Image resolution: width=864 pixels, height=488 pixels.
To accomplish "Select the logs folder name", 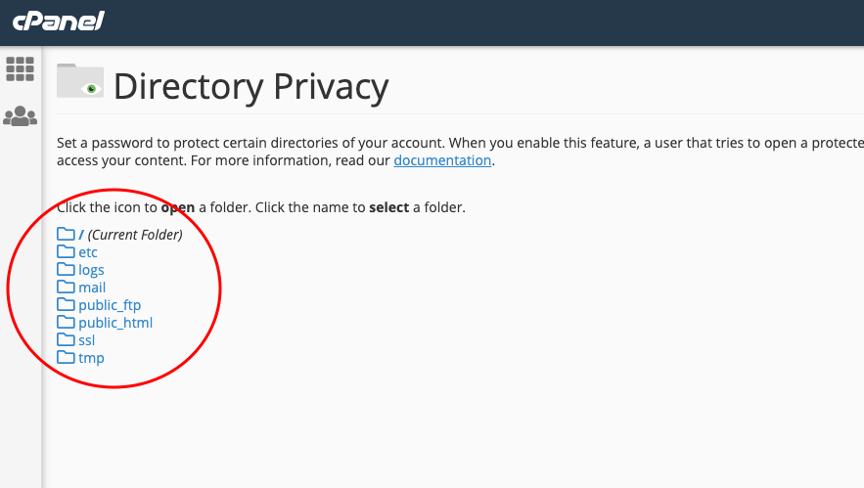I will pyautogui.click(x=91, y=270).
